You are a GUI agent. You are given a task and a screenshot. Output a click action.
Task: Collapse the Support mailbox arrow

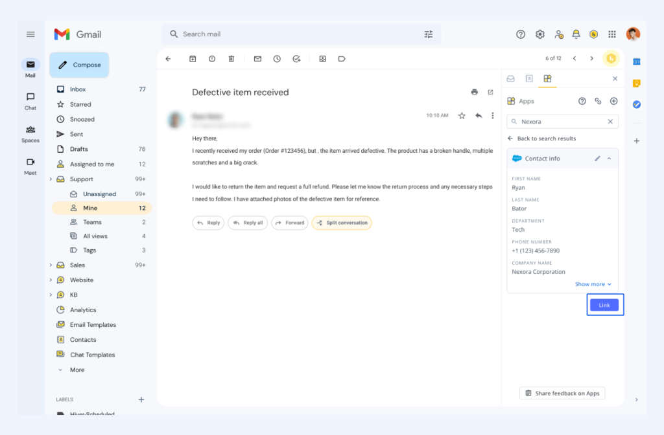pos(51,179)
